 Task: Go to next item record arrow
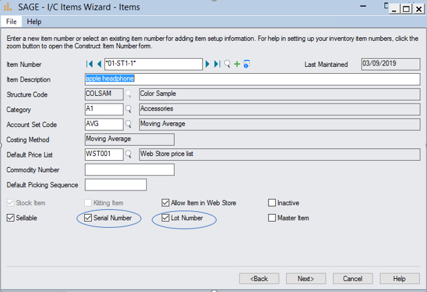208,64
